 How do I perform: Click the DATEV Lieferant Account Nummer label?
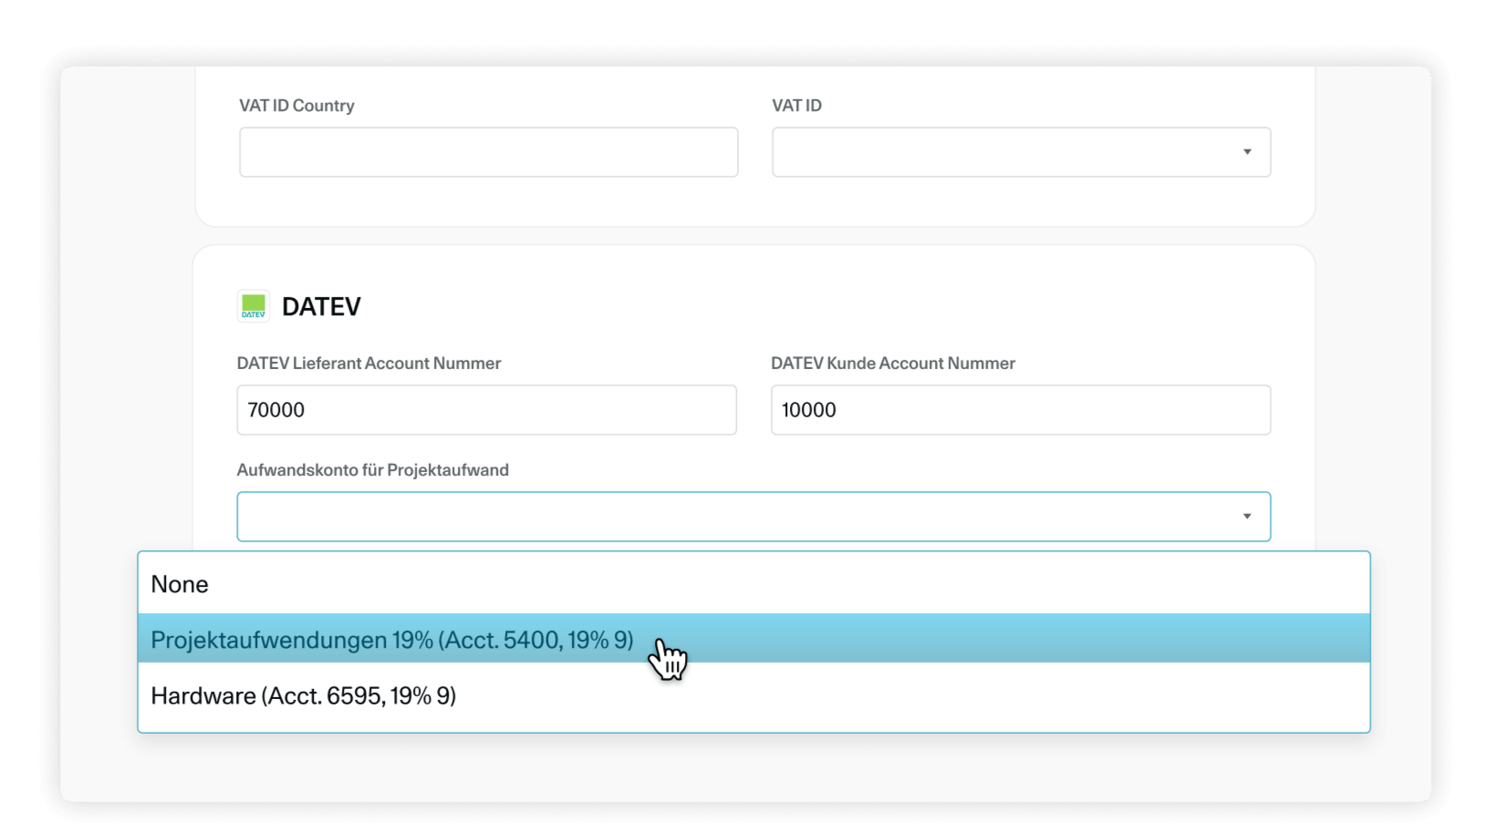coord(369,364)
